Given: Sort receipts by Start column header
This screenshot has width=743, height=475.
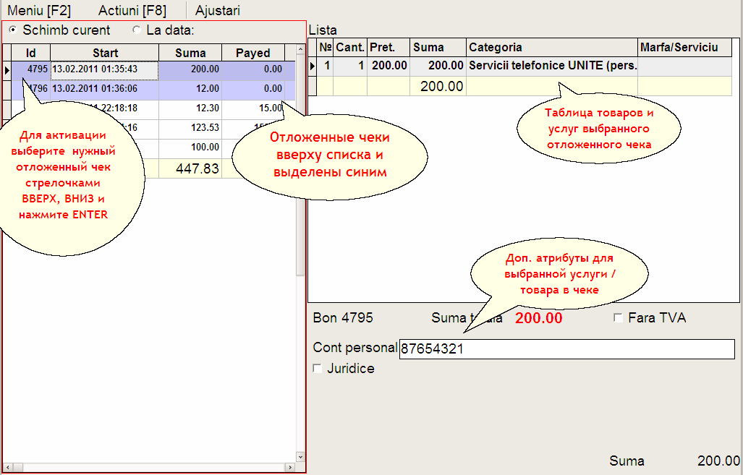Looking at the screenshot, I should pos(105,53).
